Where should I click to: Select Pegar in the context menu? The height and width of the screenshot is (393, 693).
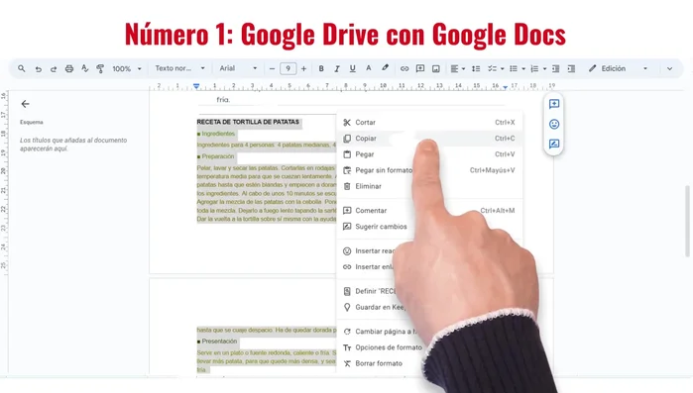pyautogui.click(x=429, y=154)
